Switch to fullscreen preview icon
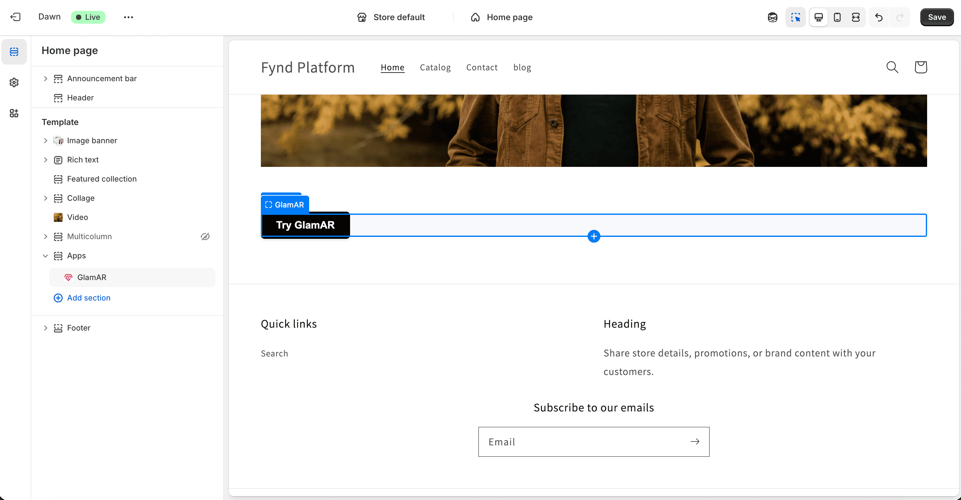961x500 pixels. click(856, 17)
